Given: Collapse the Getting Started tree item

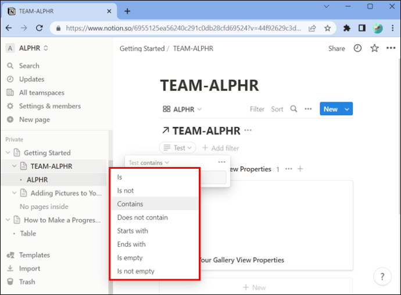Looking at the screenshot, I should click(8, 152).
